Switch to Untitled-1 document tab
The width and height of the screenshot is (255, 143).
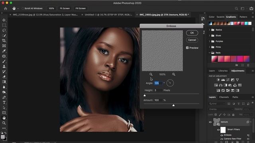point(108,15)
